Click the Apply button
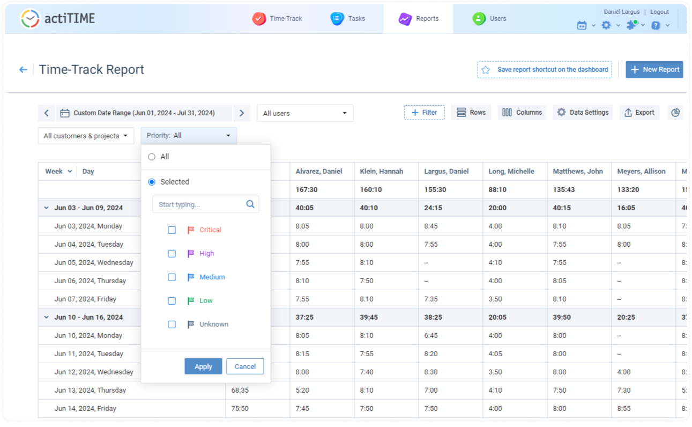Screen dimensions: 692x427 (203, 366)
